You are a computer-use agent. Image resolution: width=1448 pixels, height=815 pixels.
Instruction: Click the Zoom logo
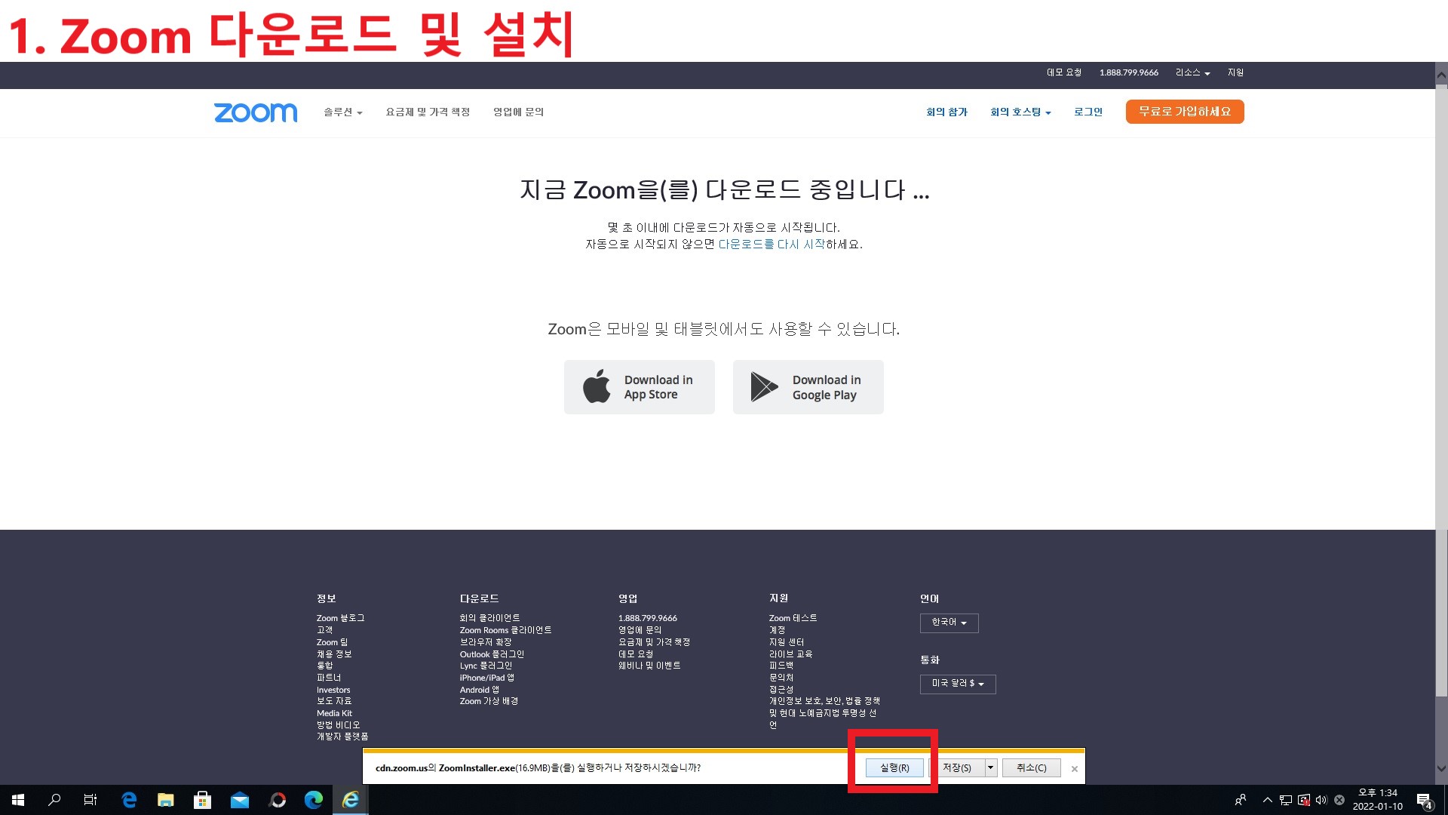coord(256,112)
